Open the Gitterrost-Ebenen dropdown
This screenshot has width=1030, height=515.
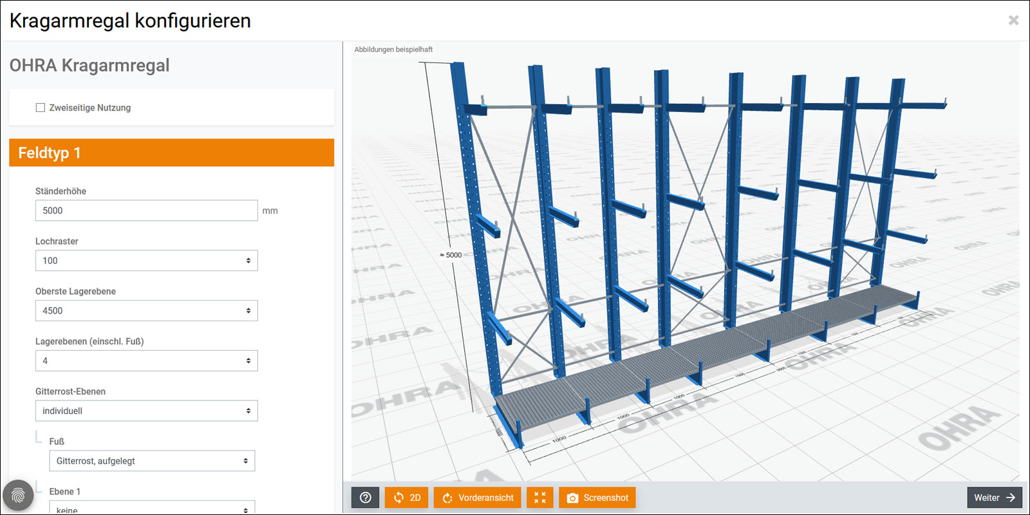(x=146, y=411)
